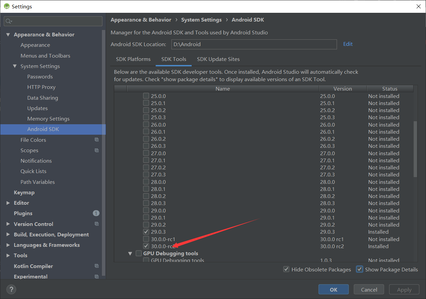The image size is (426, 299).
Task: Expand Languages & Frameworks arrow
Action: click(8, 245)
